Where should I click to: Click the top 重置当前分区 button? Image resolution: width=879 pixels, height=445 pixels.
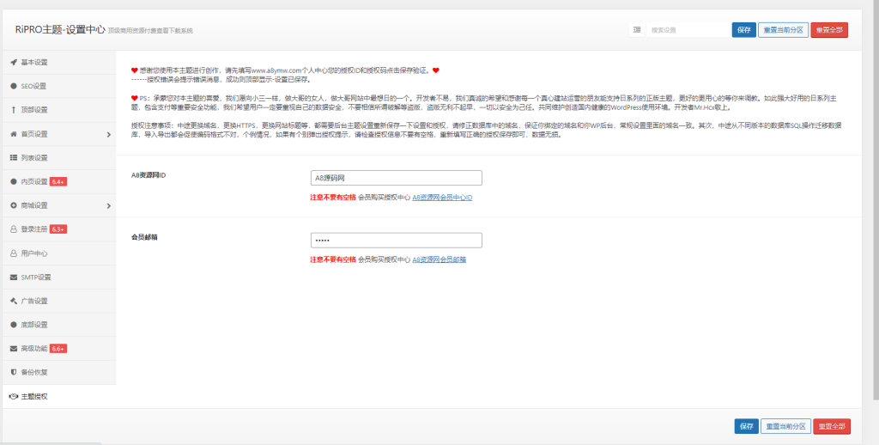[783, 30]
